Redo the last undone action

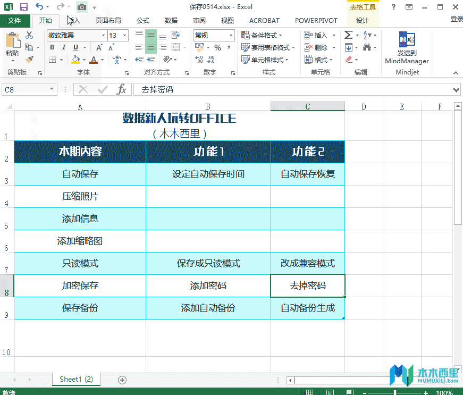[x=61, y=6]
